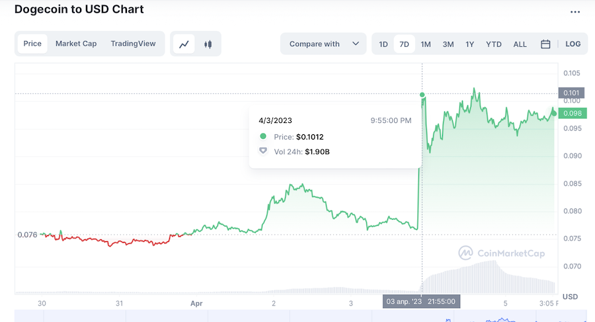Set the range to 3M
595x322 pixels.
click(x=448, y=44)
